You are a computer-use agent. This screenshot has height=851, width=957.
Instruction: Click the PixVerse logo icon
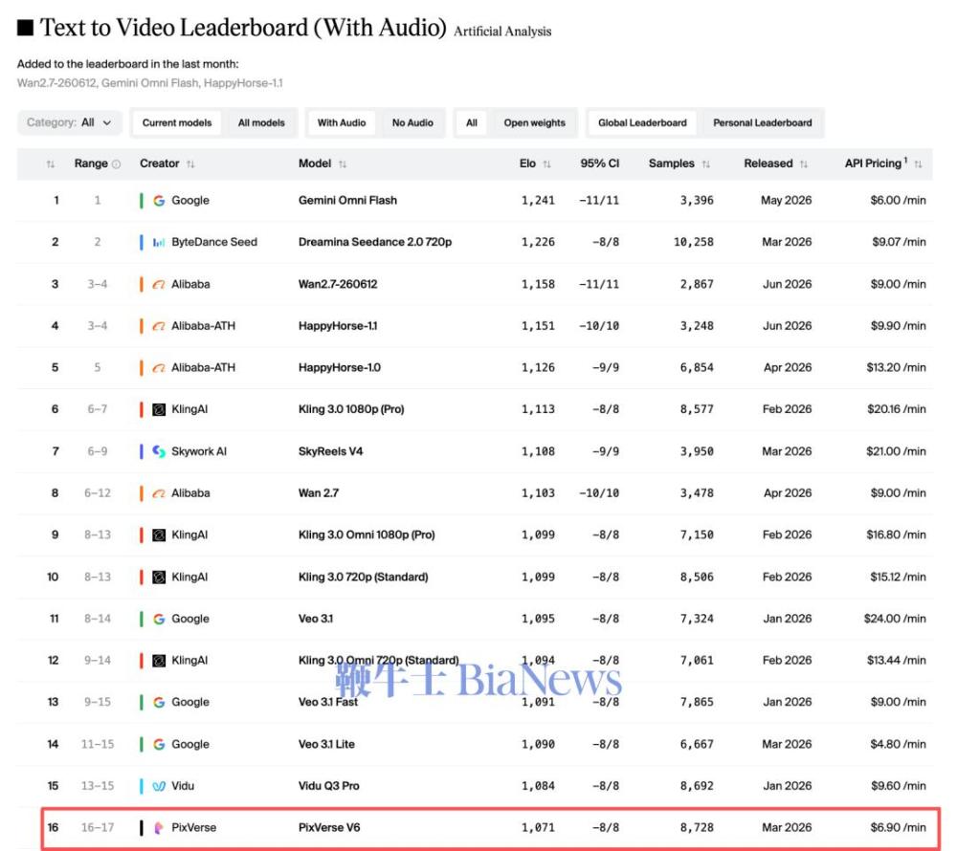pos(159,828)
